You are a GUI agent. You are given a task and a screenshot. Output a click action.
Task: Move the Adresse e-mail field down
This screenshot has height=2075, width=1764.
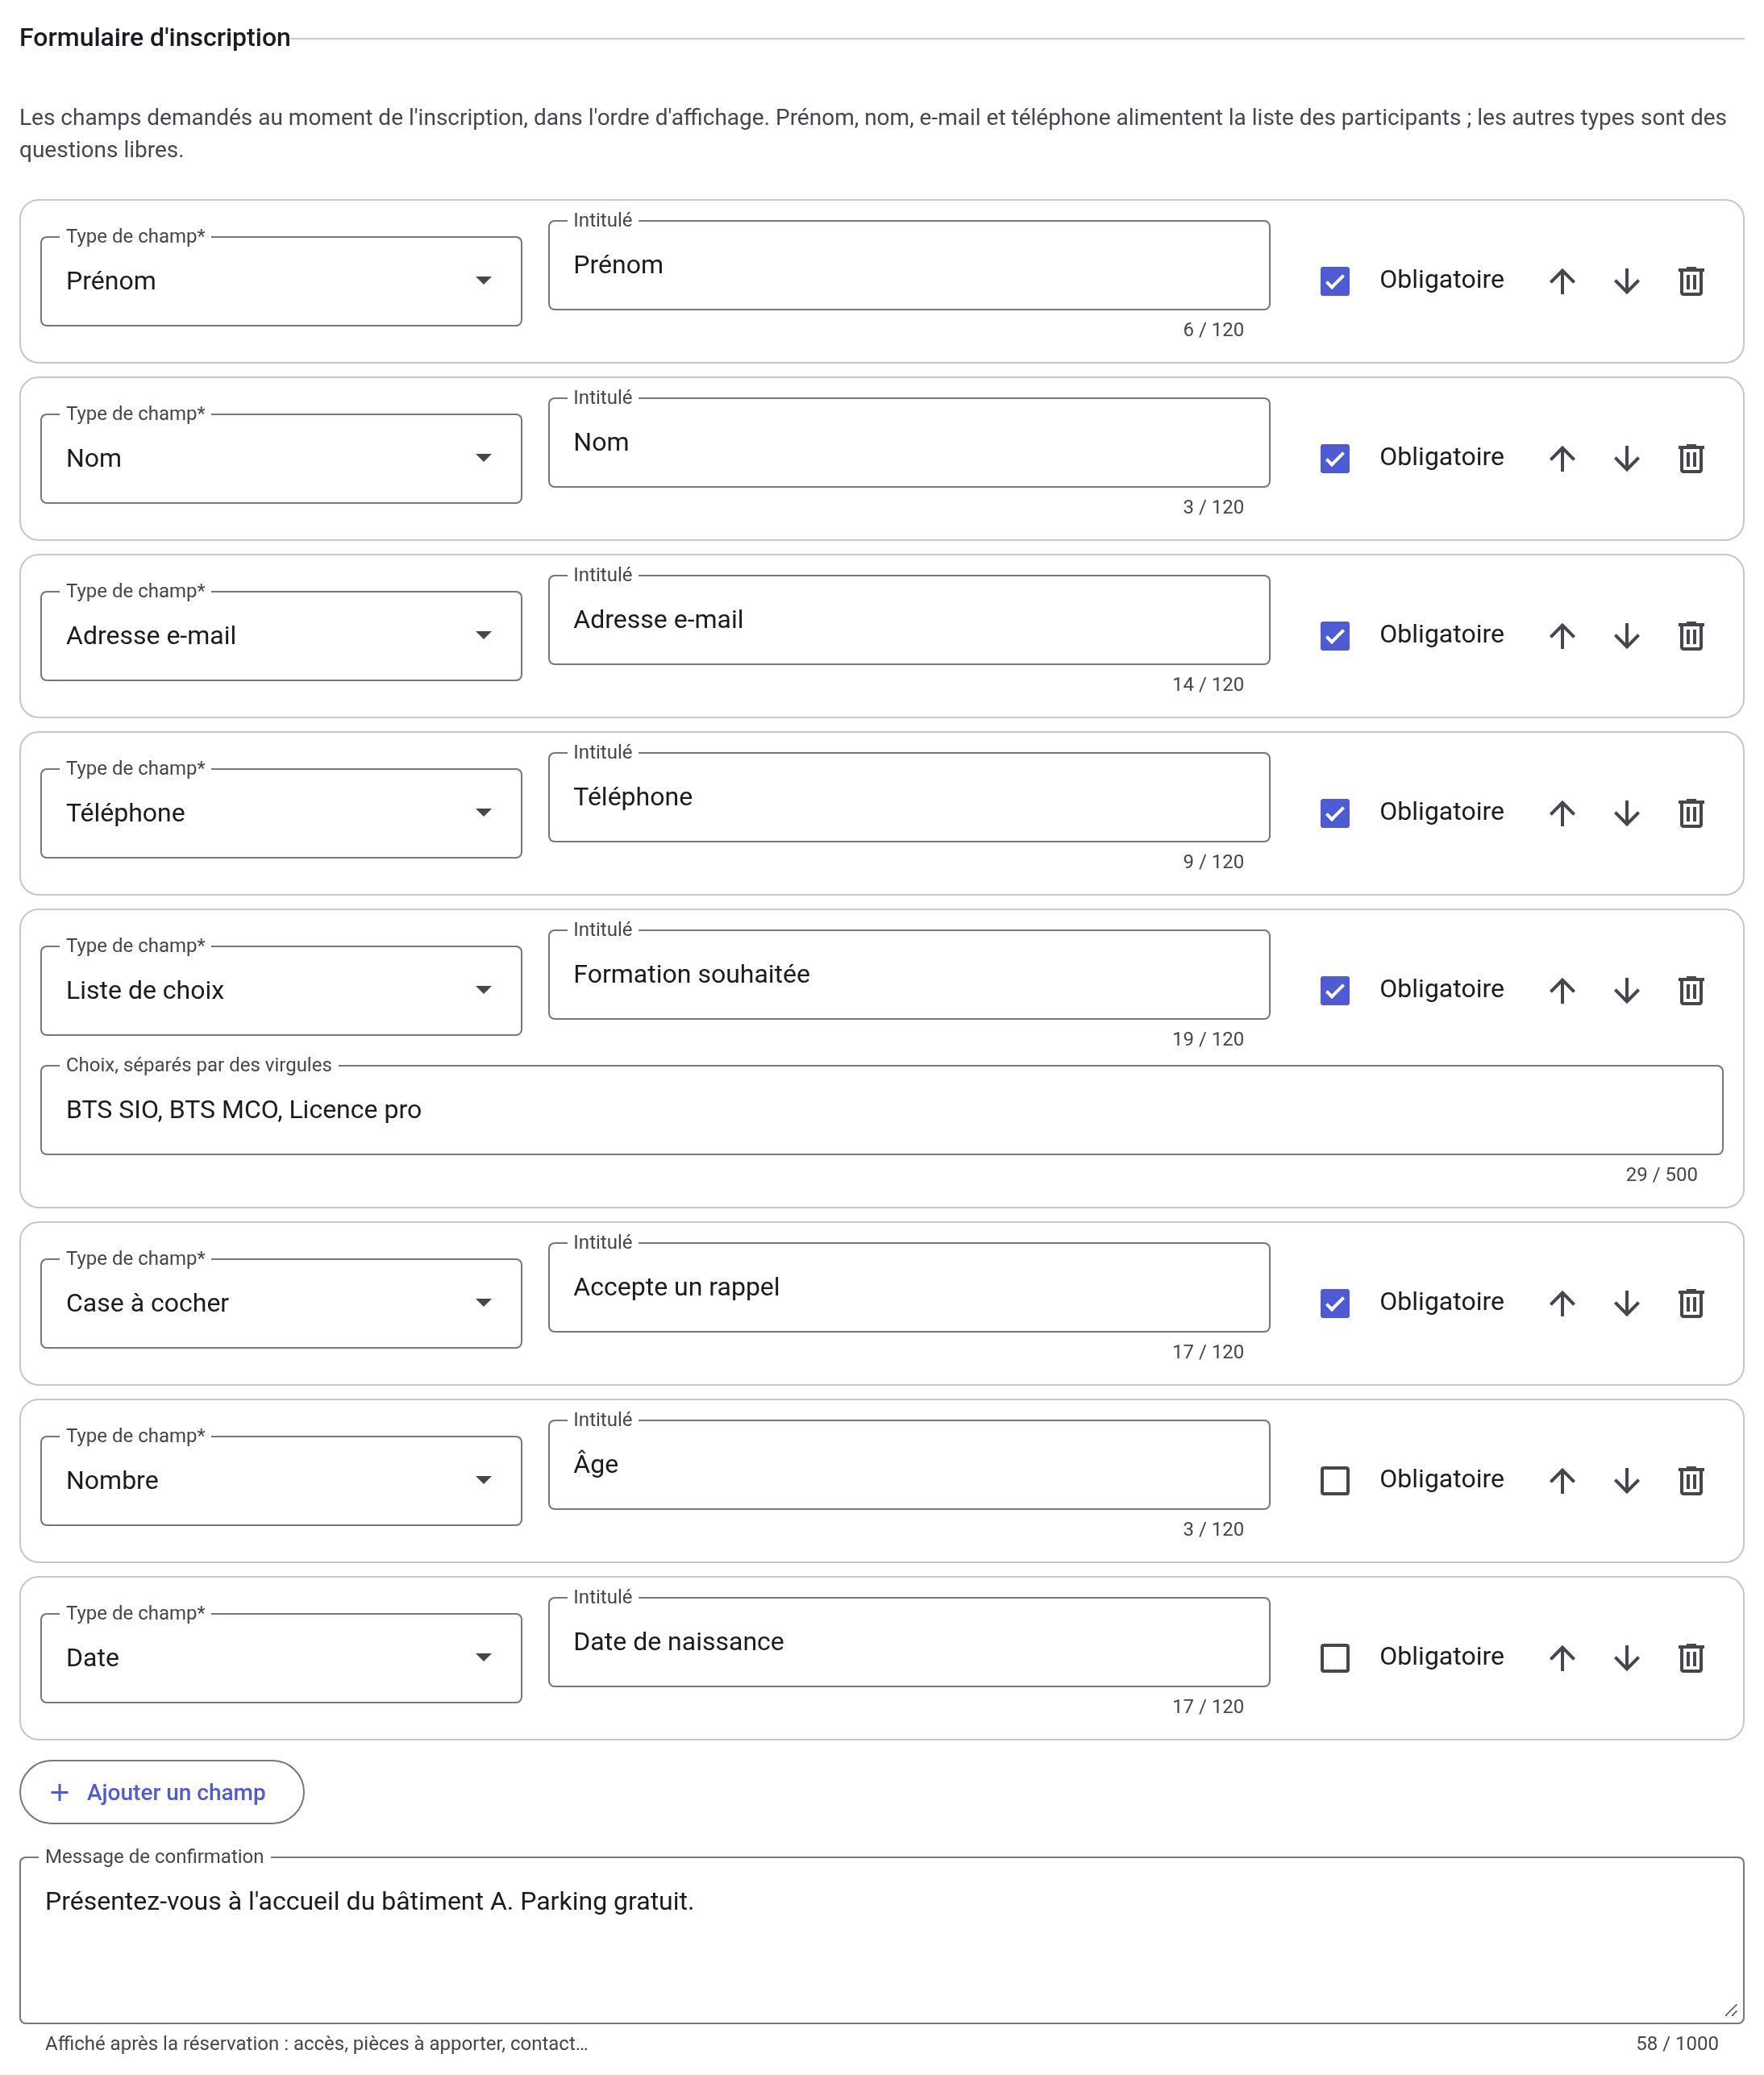tap(1626, 636)
